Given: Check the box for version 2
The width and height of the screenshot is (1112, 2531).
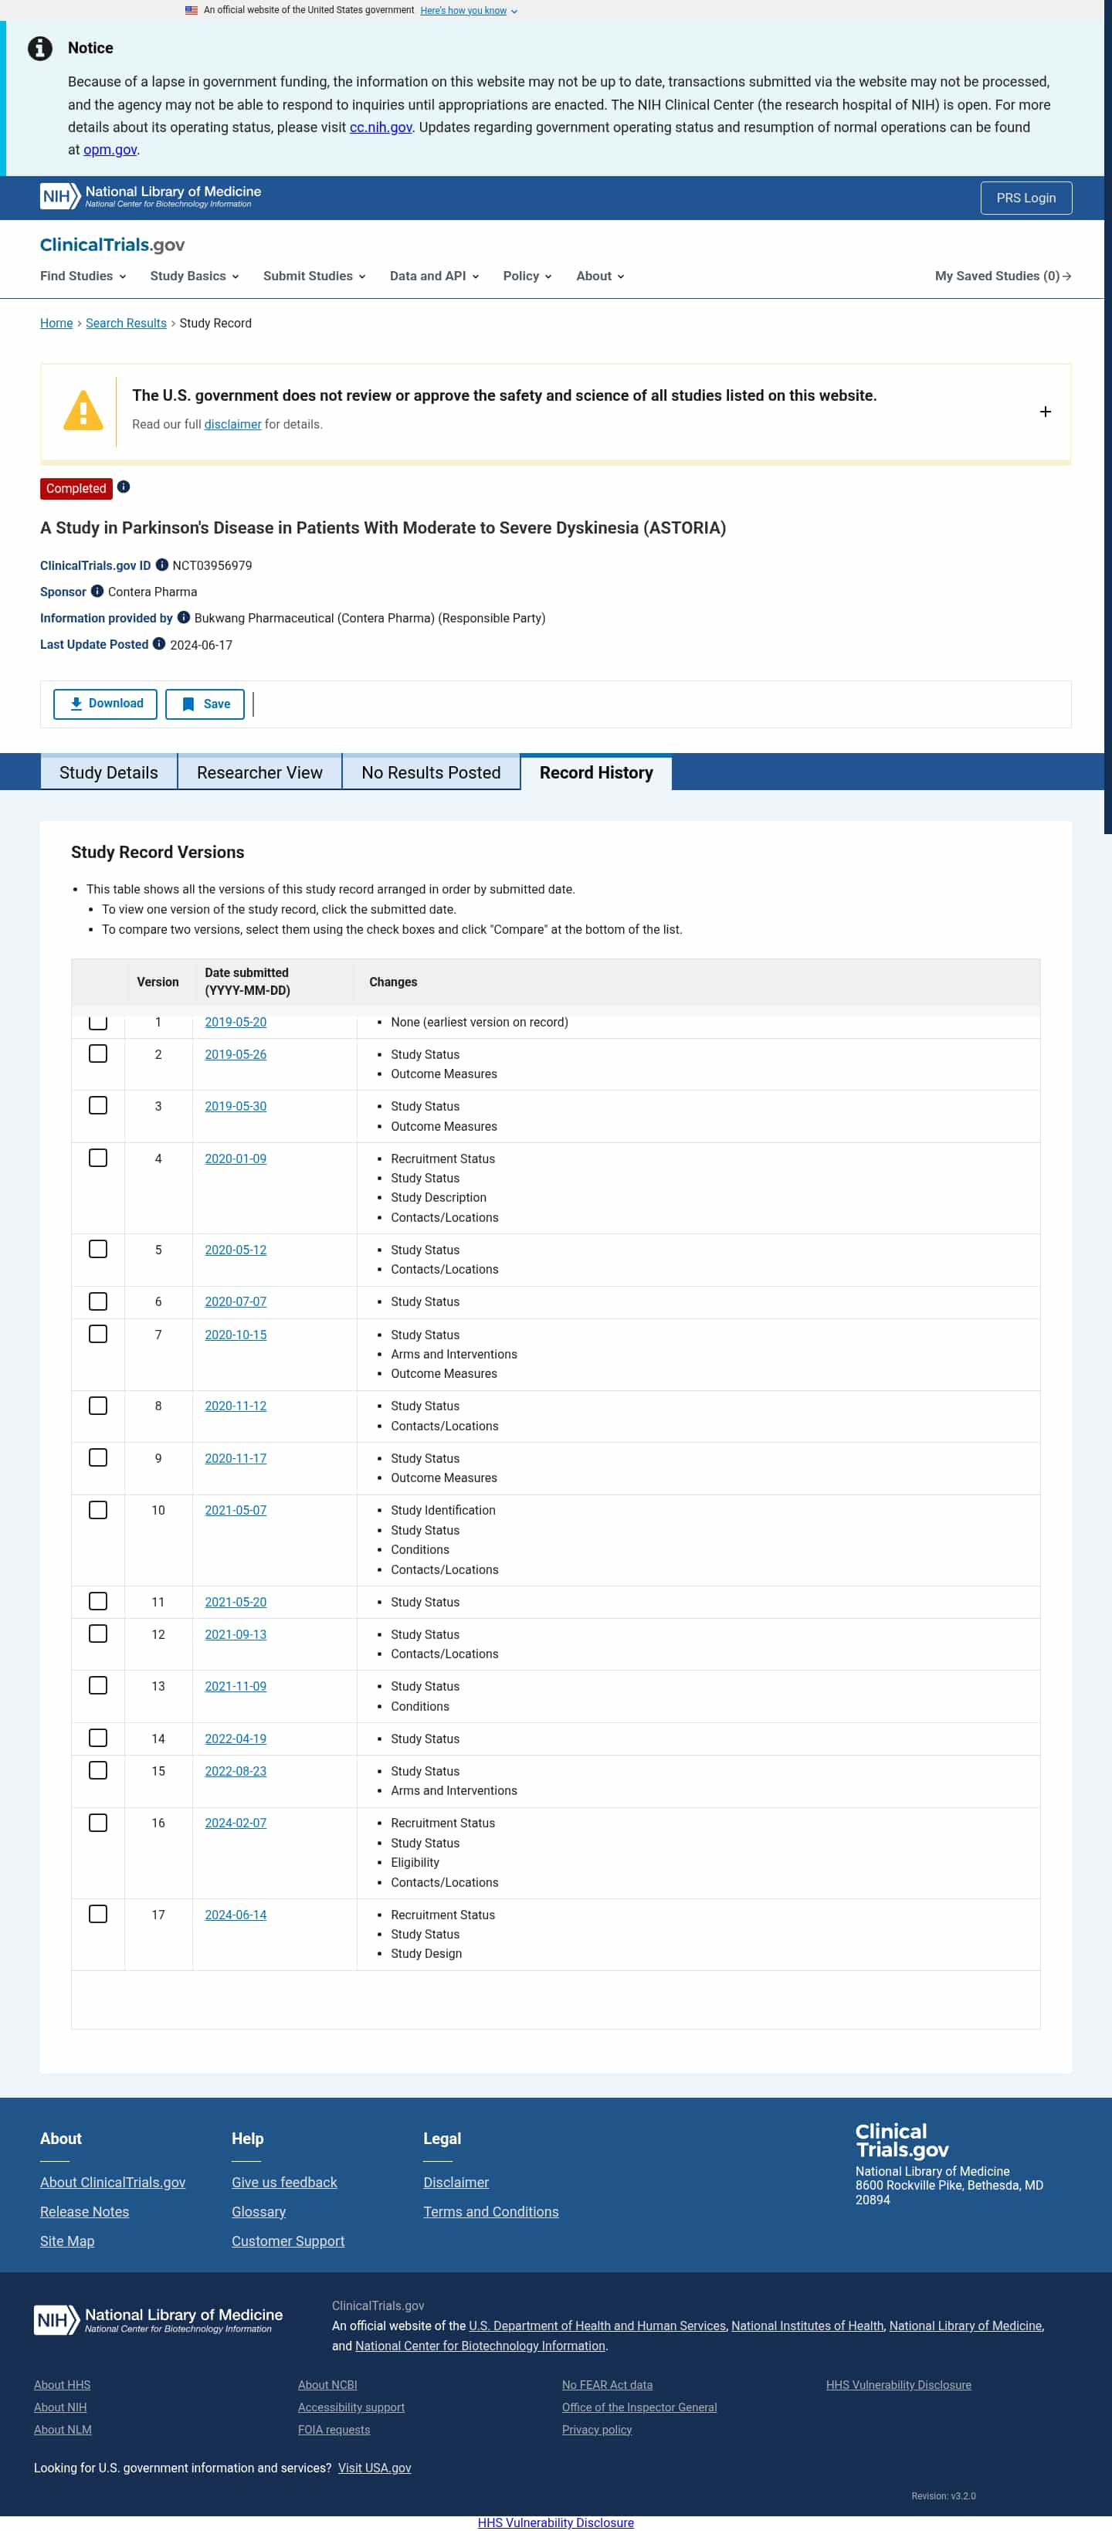Looking at the screenshot, I should tap(98, 1053).
